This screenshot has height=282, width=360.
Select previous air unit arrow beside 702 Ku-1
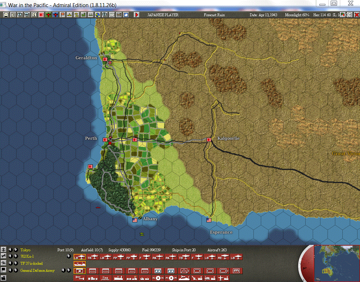click(x=10, y=256)
